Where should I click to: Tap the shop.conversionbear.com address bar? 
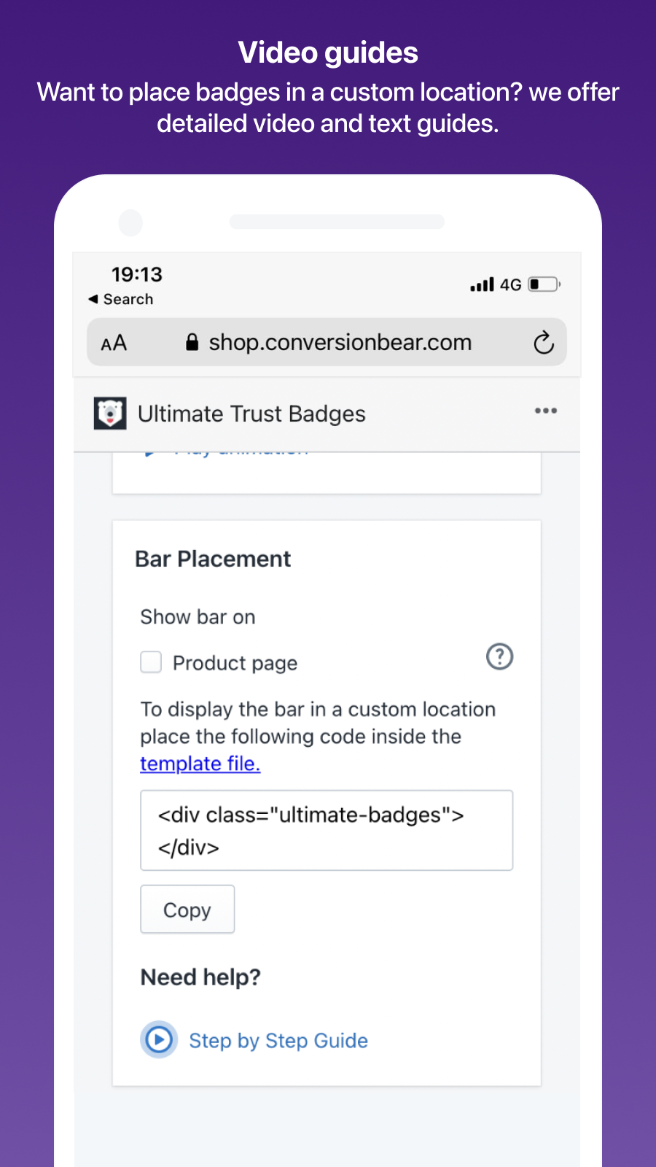coord(340,342)
